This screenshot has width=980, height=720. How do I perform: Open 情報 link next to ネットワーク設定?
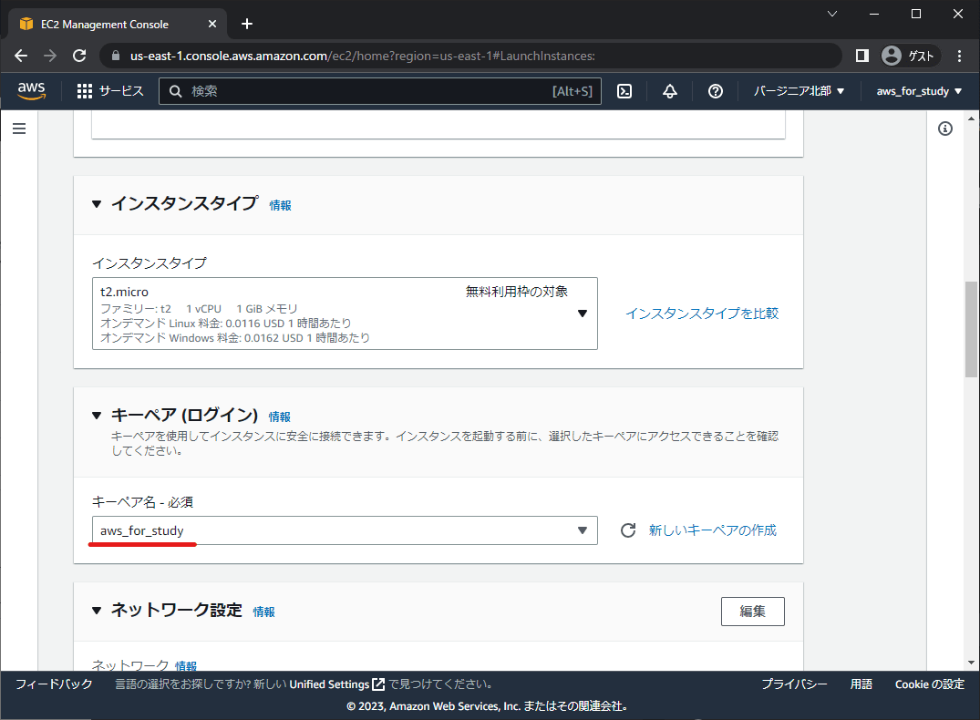263,612
